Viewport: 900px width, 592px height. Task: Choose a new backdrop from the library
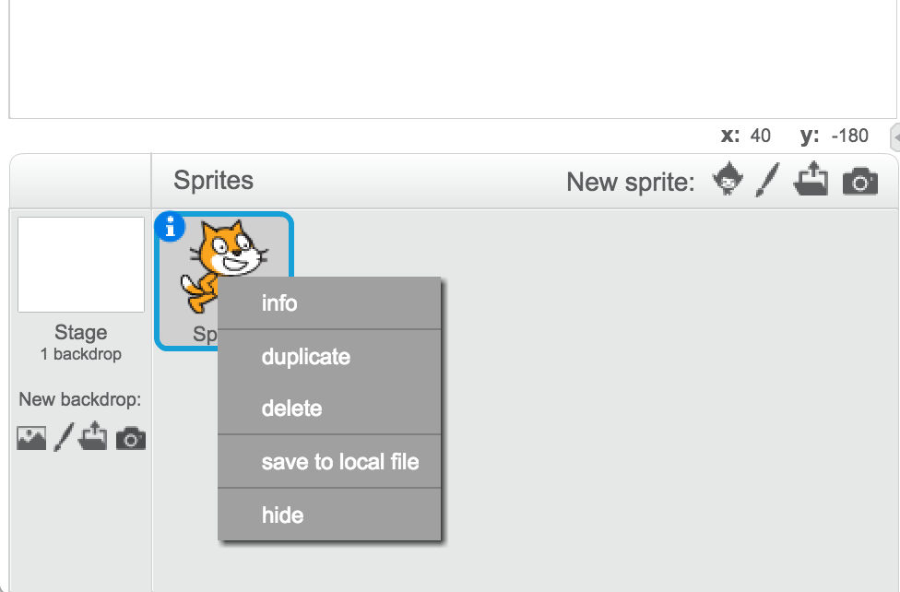point(30,438)
